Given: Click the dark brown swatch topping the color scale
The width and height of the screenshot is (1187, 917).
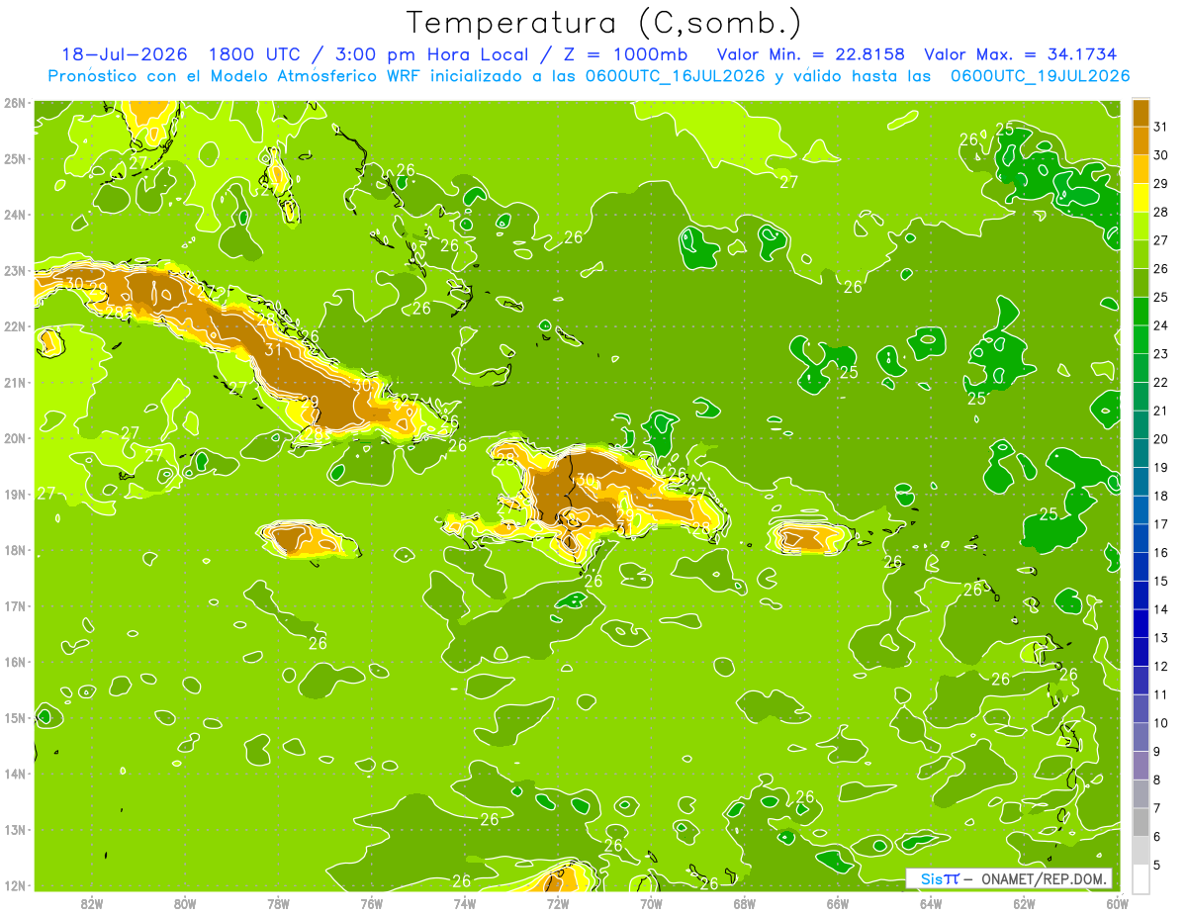Looking at the screenshot, I should [x=1141, y=113].
